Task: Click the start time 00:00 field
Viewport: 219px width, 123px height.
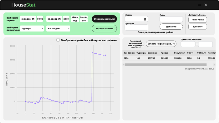Action: [40, 19]
